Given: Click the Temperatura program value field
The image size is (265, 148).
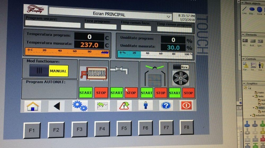Looking at the screenshot, I should pyautogui.click(x=89, y=37).
